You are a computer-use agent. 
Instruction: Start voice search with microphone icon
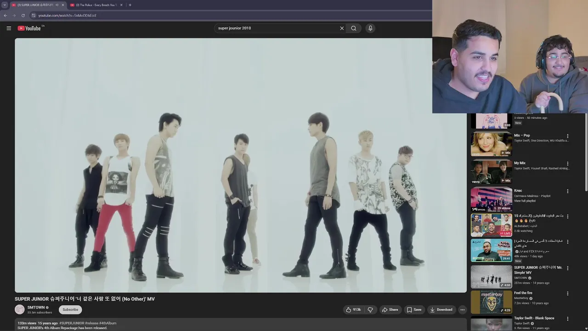click(370, 28)
